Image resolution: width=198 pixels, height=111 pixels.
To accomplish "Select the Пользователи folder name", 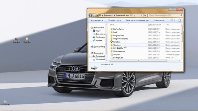I will (x=119, y=51).
